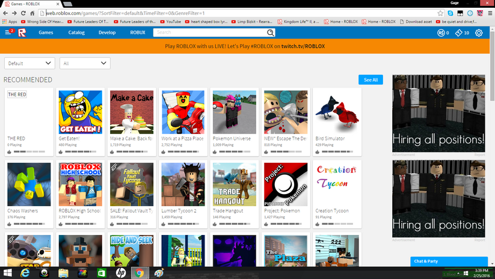This screenshot has width=495, height=279.
Task: Open the settings gear icon
Action: tap(479, 33)
